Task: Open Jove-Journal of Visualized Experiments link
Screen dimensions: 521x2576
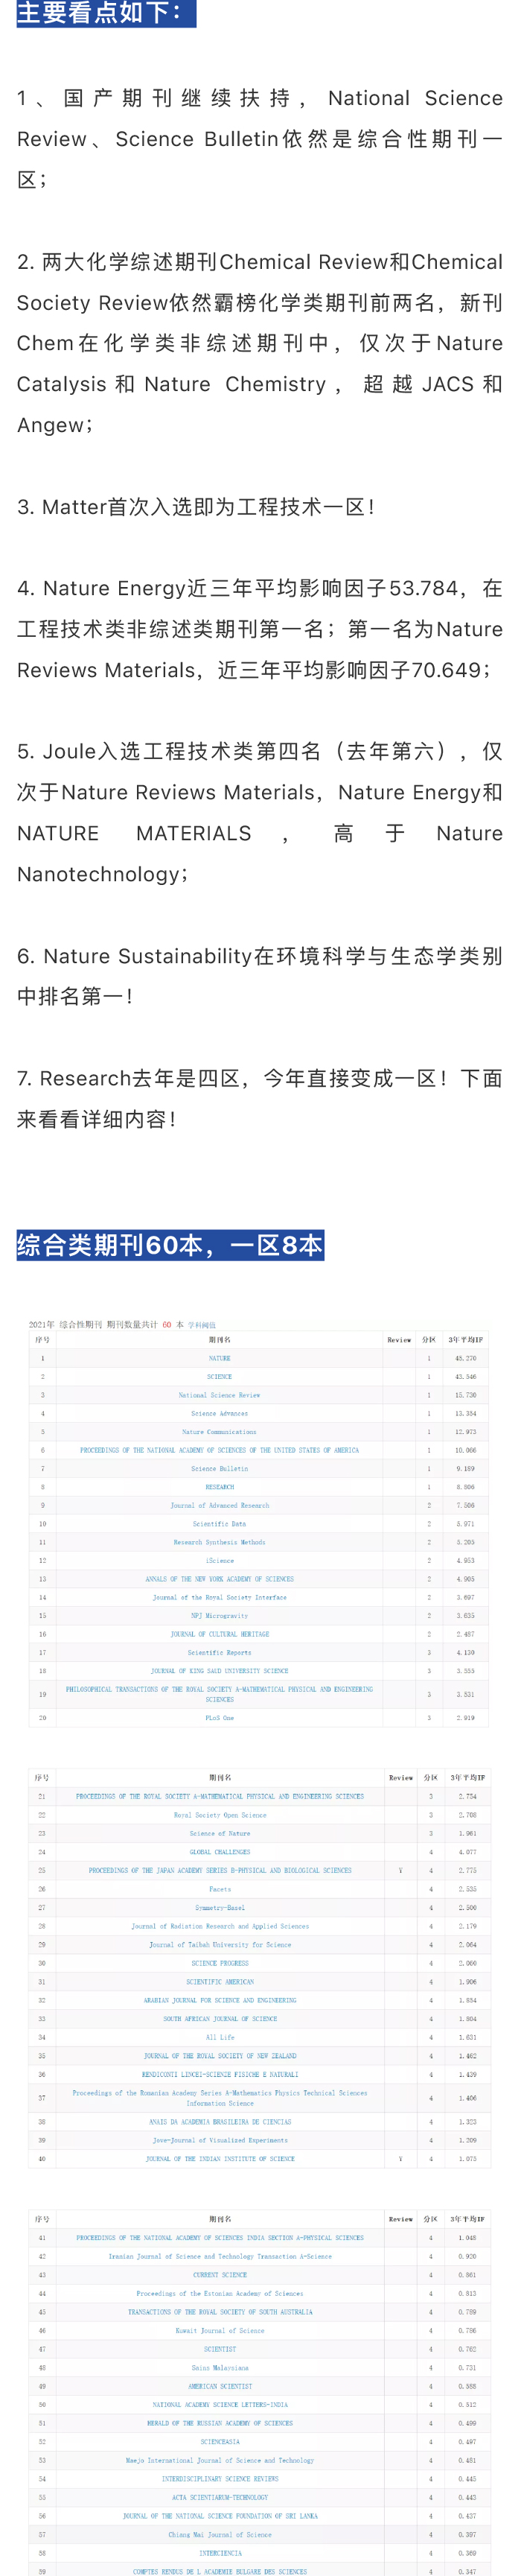Action: (220, 2140)
